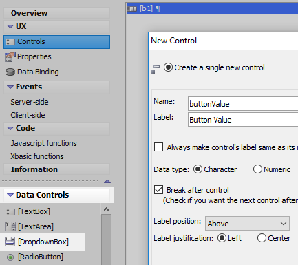298x265 pixels.
Task: Open Client-side events
Action: coord(28,115)
